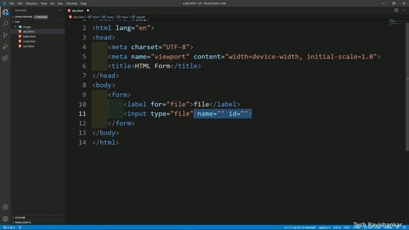Image resolution: width=409 pixels, height=230 pixels.
Task: Click the selected name attribute on line 11
Action: [x=211, y=114]
